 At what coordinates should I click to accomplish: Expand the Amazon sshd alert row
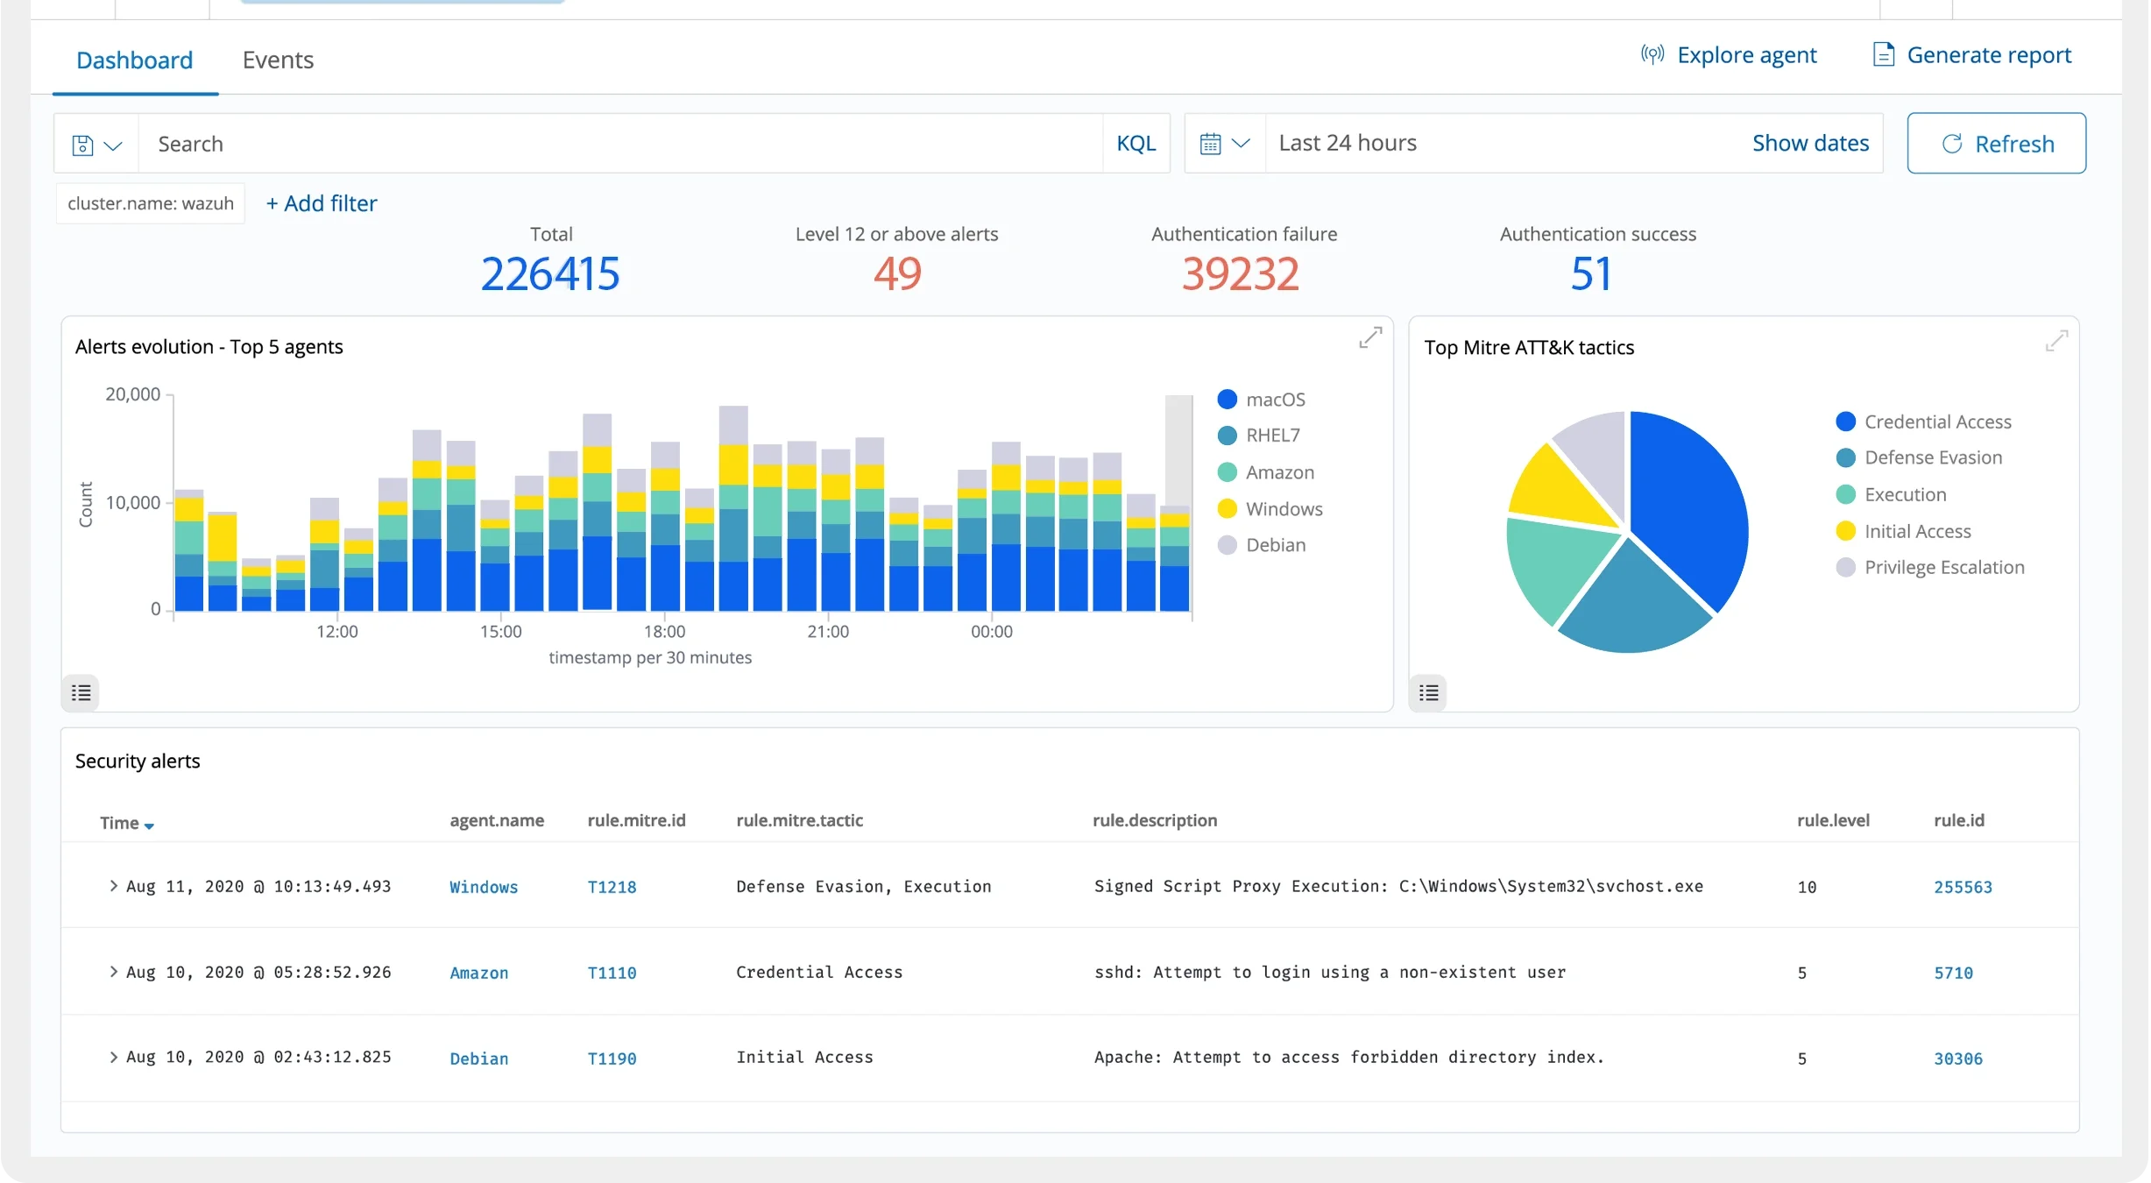pyautogui.click(x=113, y=972)
